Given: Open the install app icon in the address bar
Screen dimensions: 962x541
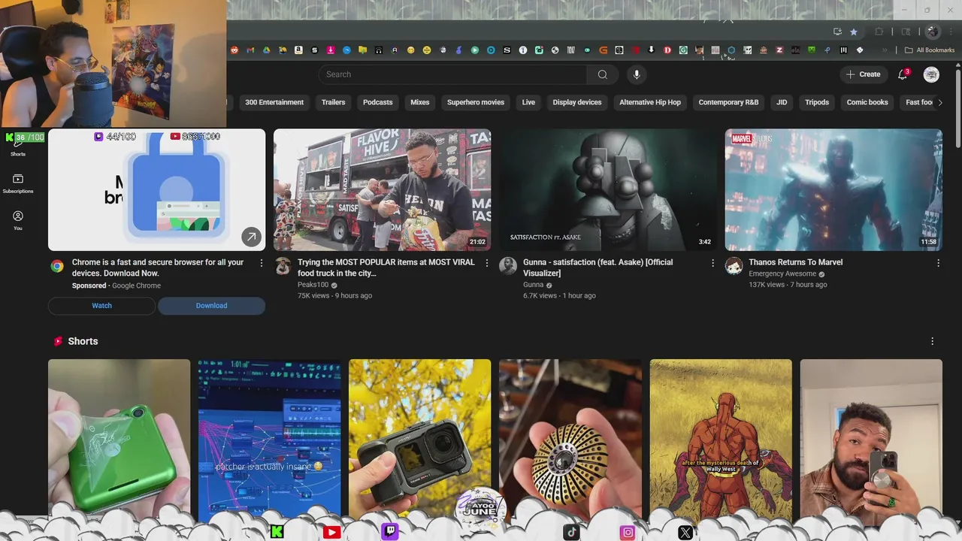Looking at the screenshot, I should (x=837, y=32).
